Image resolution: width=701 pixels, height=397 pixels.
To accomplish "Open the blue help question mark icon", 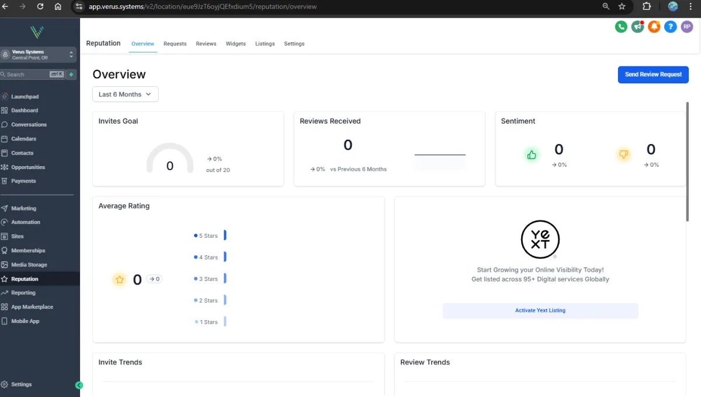I will pyautogui.click(x=671, y=27).
